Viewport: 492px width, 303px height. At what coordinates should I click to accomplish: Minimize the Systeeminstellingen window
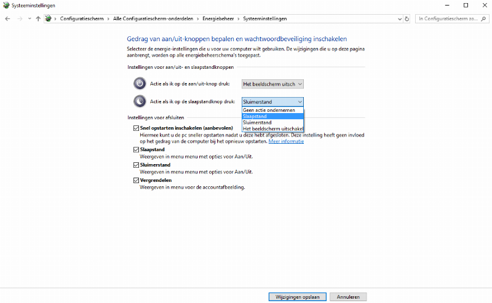tap(447, 5)
